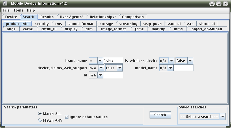Image resolution: width=231 pixels, height=128 pixels.
Task: Select the Match ALL radio button
Action: 40,114
